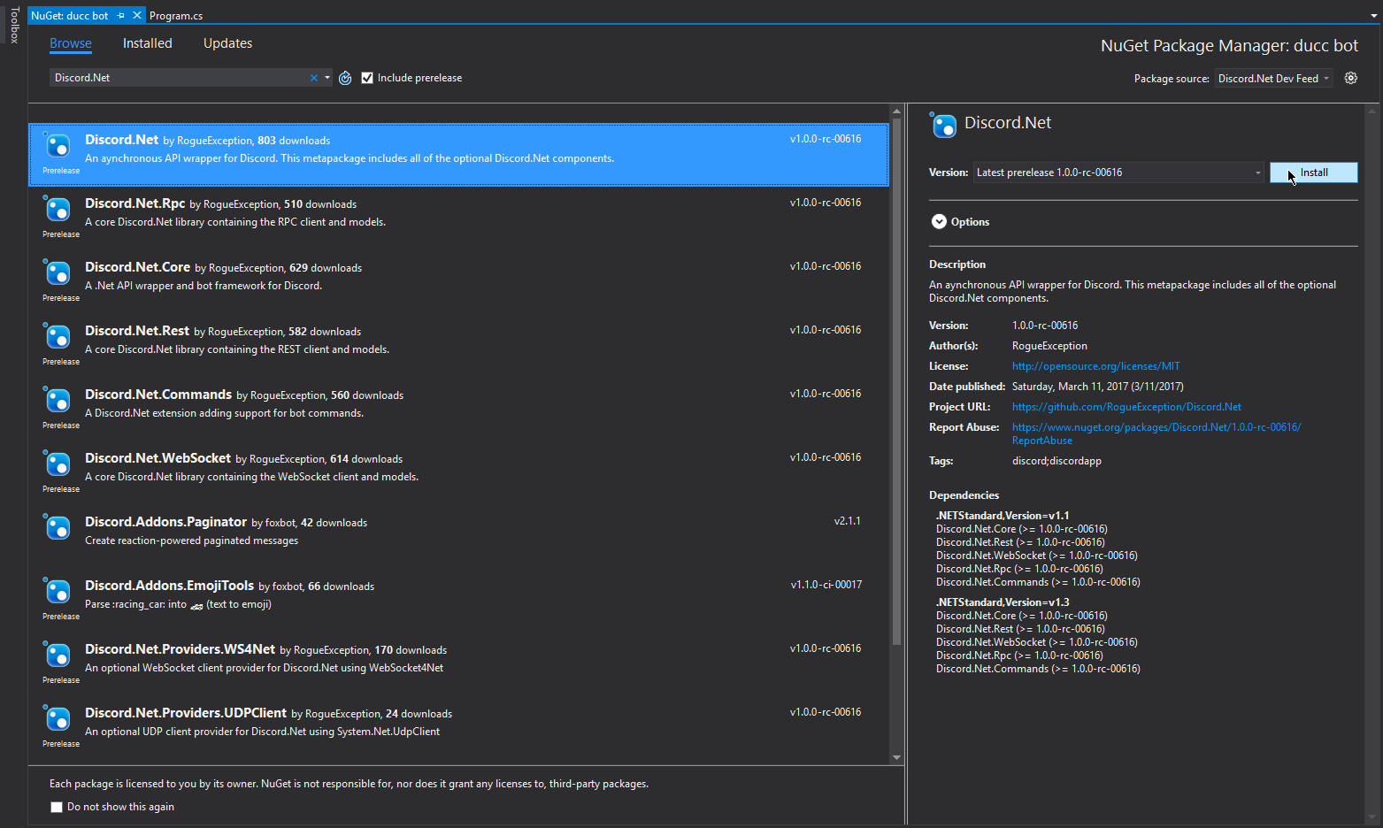Click the Discord.Addons.Paginator package icon
Screen dimensions: 1383x828
pos(58,527)
